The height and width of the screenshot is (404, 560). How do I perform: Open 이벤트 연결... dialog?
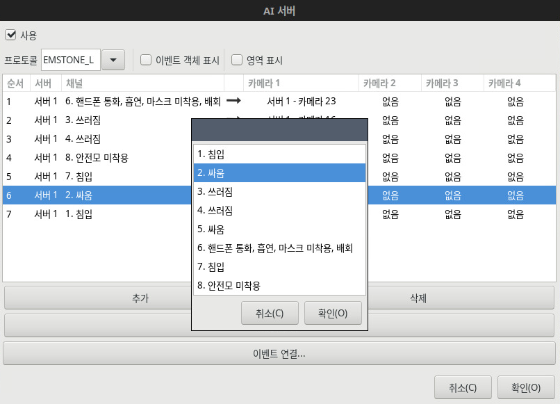click(279, 353)
